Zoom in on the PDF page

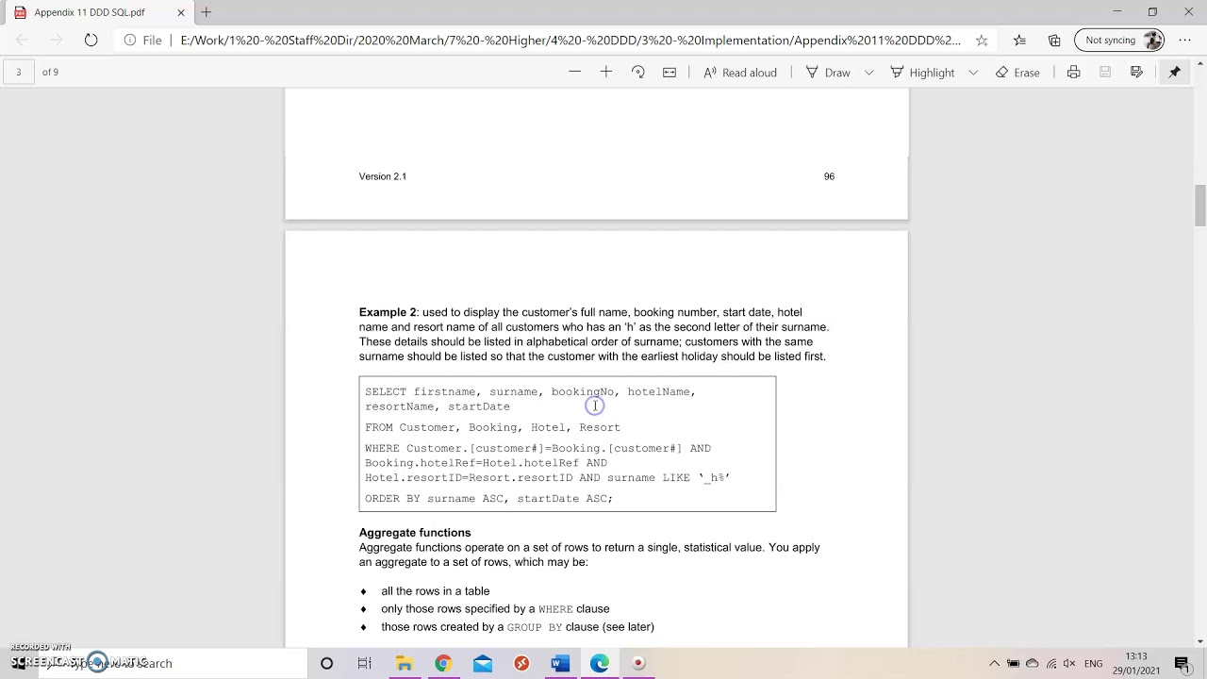(x=606, y=73)
